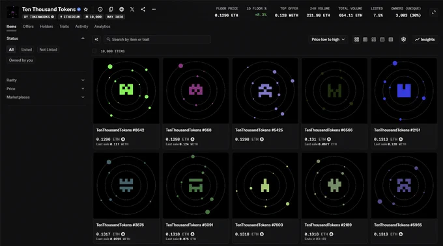Viewport: 443px width, 246px height.
Task: Click the 10,000 supply badge
Action: pos(94,17)
